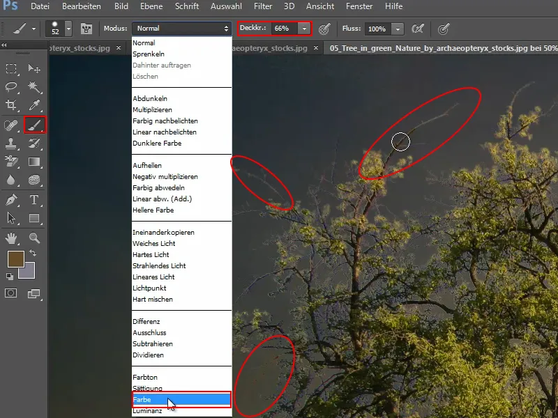The width and height of the screenshot is (558, 418).
Task: Select the Lasso tool
Action: (x=11, y=86)
